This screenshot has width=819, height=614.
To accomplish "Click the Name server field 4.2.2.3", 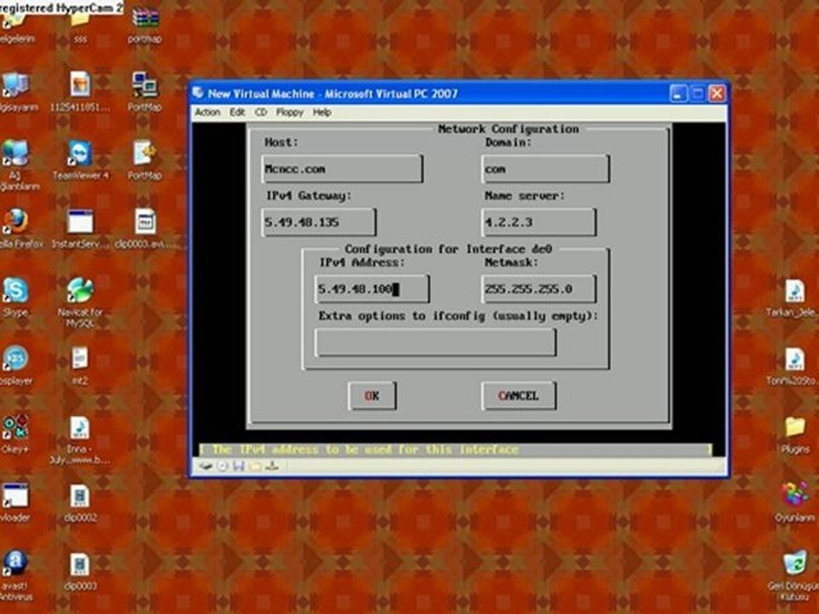I will 538,222.
